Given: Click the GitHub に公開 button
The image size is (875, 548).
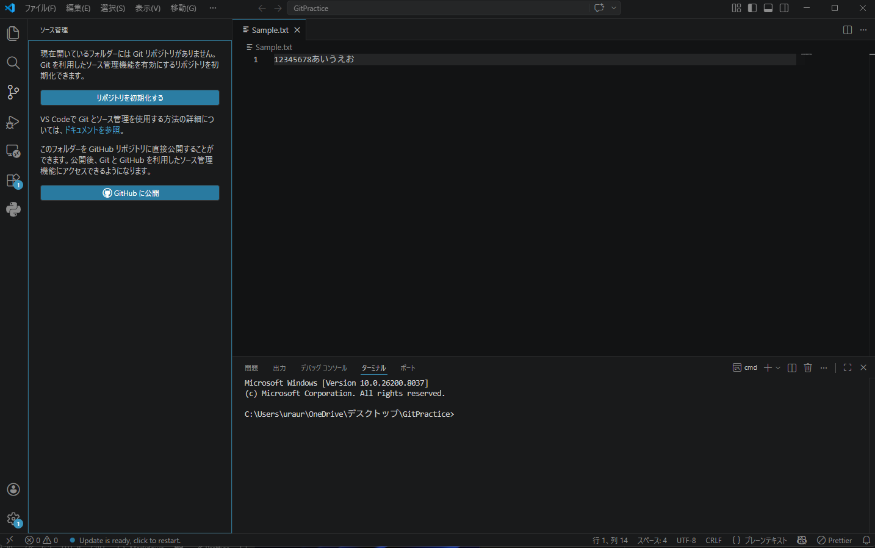Looking at the screenshot, I should (130, 193).
